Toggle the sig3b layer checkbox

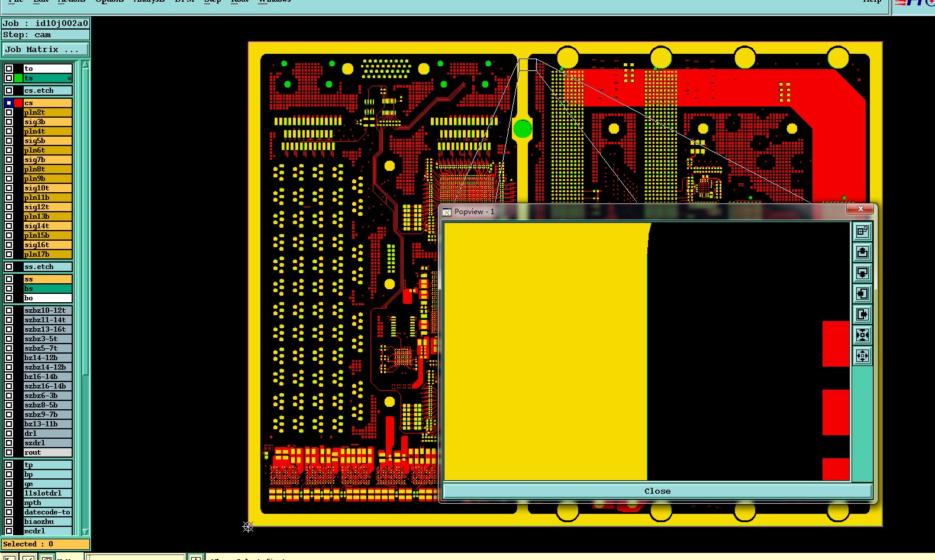(x=9, y=122)
